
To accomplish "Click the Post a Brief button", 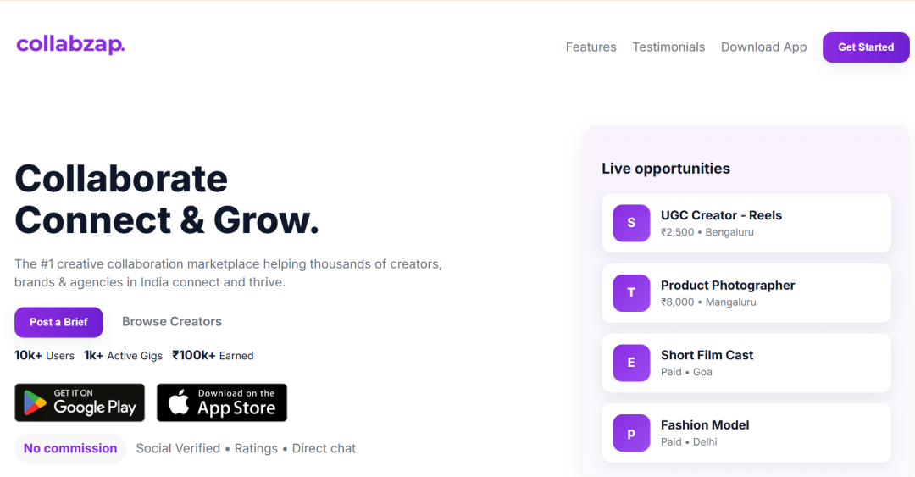I will (x=58, y=322).
